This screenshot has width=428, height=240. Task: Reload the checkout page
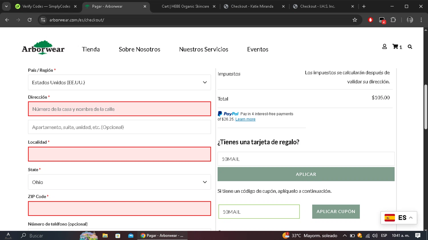click(x=30, y=20)
